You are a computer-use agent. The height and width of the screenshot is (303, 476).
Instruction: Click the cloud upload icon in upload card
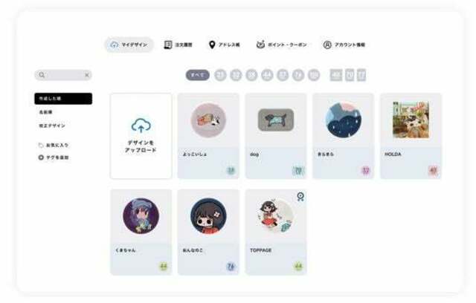click(141, 126)
